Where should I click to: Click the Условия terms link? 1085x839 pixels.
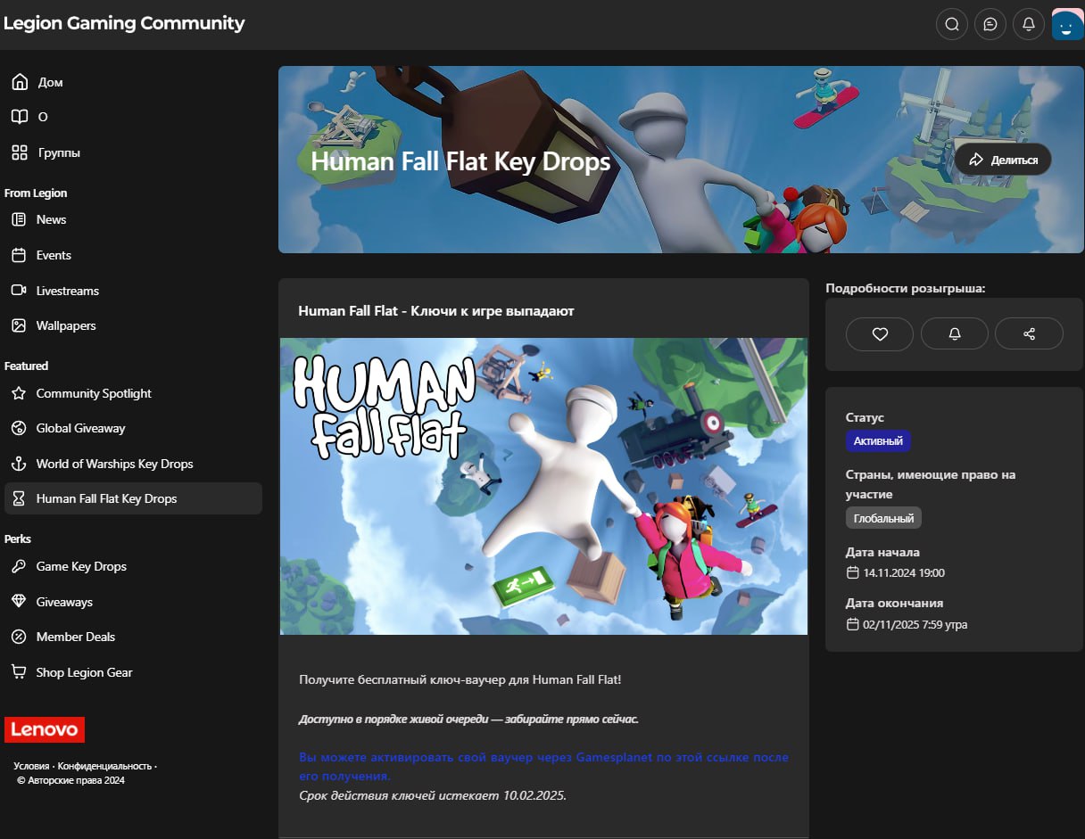click(x=31, y=766)
